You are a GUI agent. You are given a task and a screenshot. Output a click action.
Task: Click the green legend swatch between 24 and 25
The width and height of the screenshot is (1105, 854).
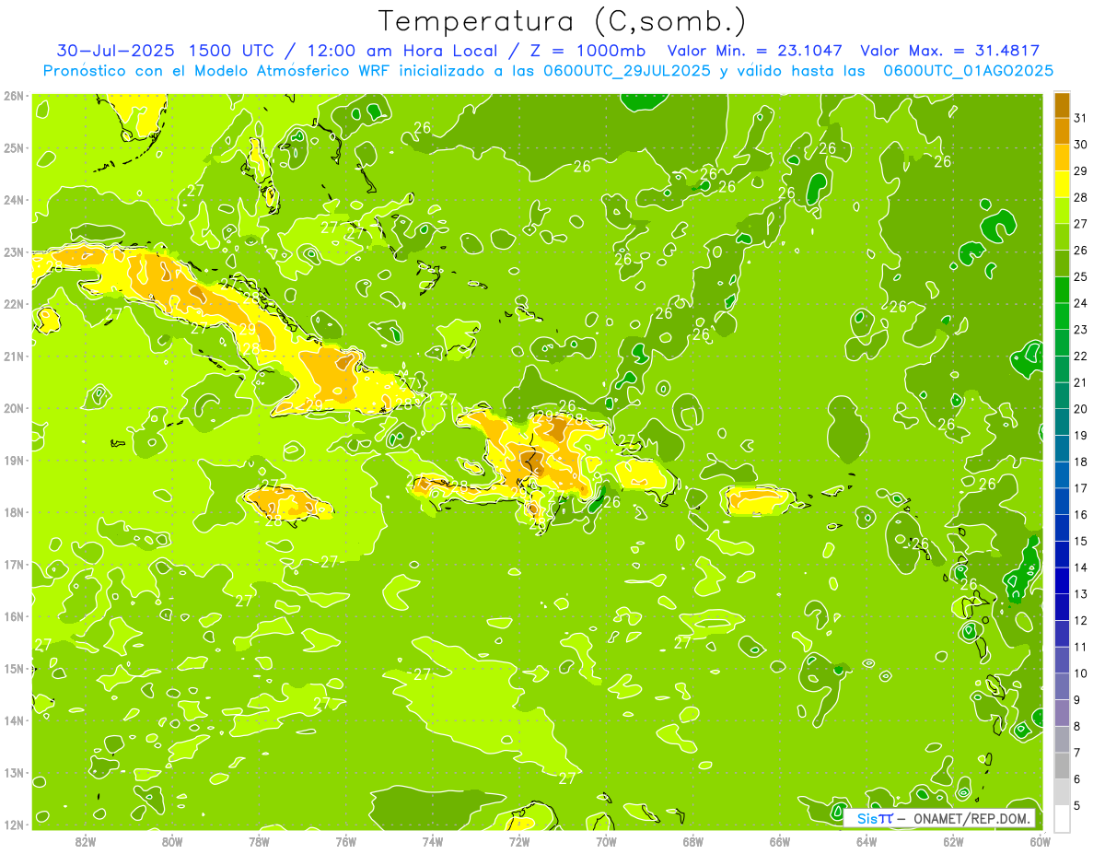pos(1062,290)
